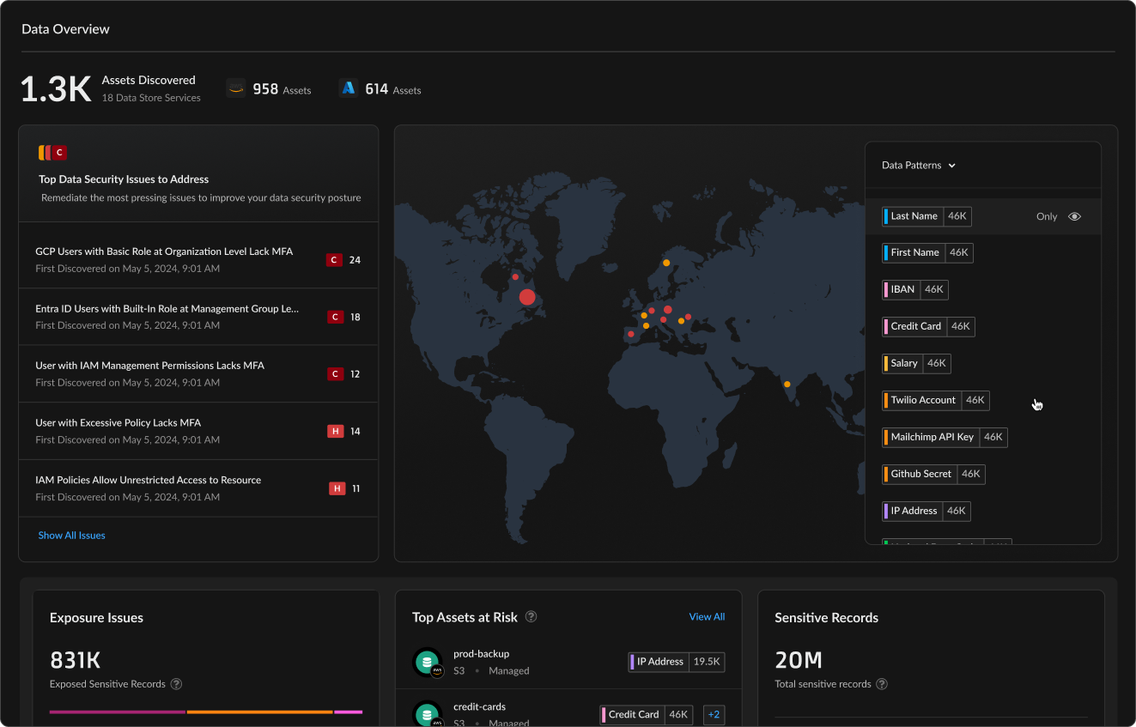The width and height of the screenshot is (1136, 727).
Task: Click the Sensitive Records card title
Action: click(826, 618)
